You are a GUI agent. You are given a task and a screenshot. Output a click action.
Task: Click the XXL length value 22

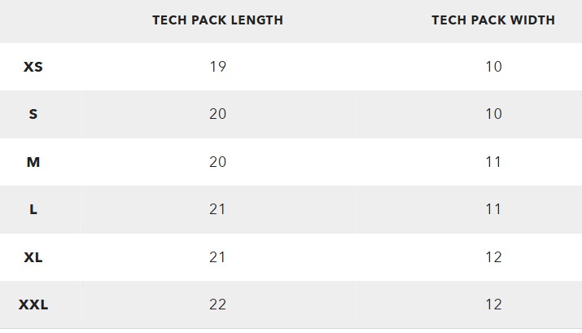[x=218, y=305]
